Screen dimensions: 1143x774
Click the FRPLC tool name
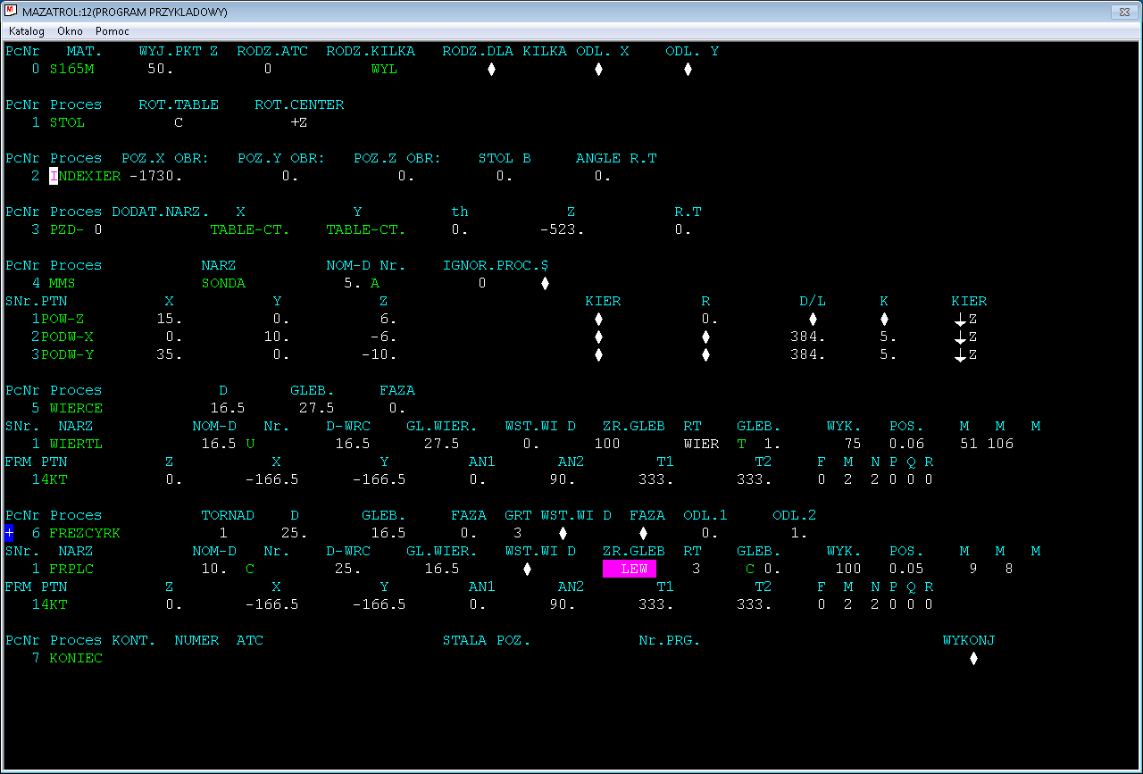[x=71, y=569]
